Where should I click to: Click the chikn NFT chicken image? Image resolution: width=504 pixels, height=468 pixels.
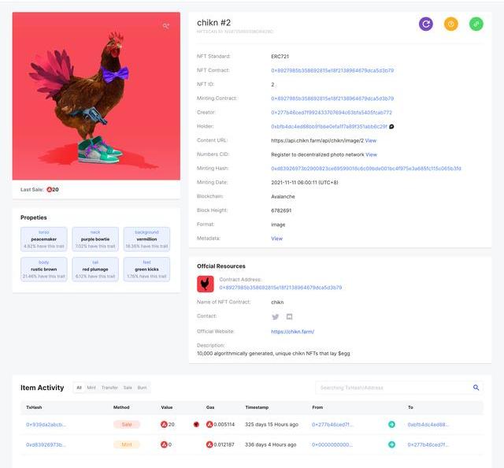[96, 96]
